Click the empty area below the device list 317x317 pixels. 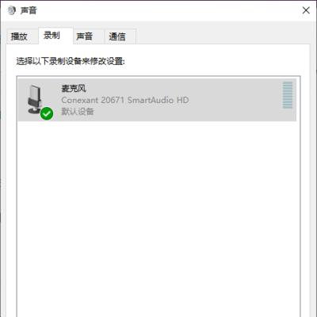pyautogui.click(x=158, y=216)
